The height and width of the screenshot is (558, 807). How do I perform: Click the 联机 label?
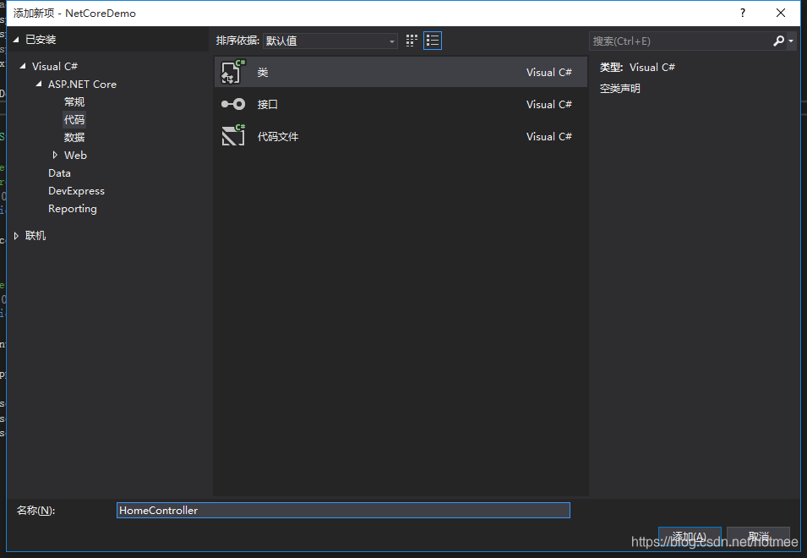point(35,236)
